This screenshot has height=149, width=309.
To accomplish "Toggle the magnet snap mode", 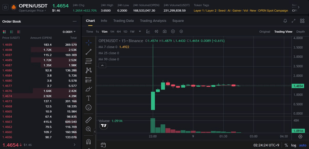I will pyautogui.click(x=89, y=142).
